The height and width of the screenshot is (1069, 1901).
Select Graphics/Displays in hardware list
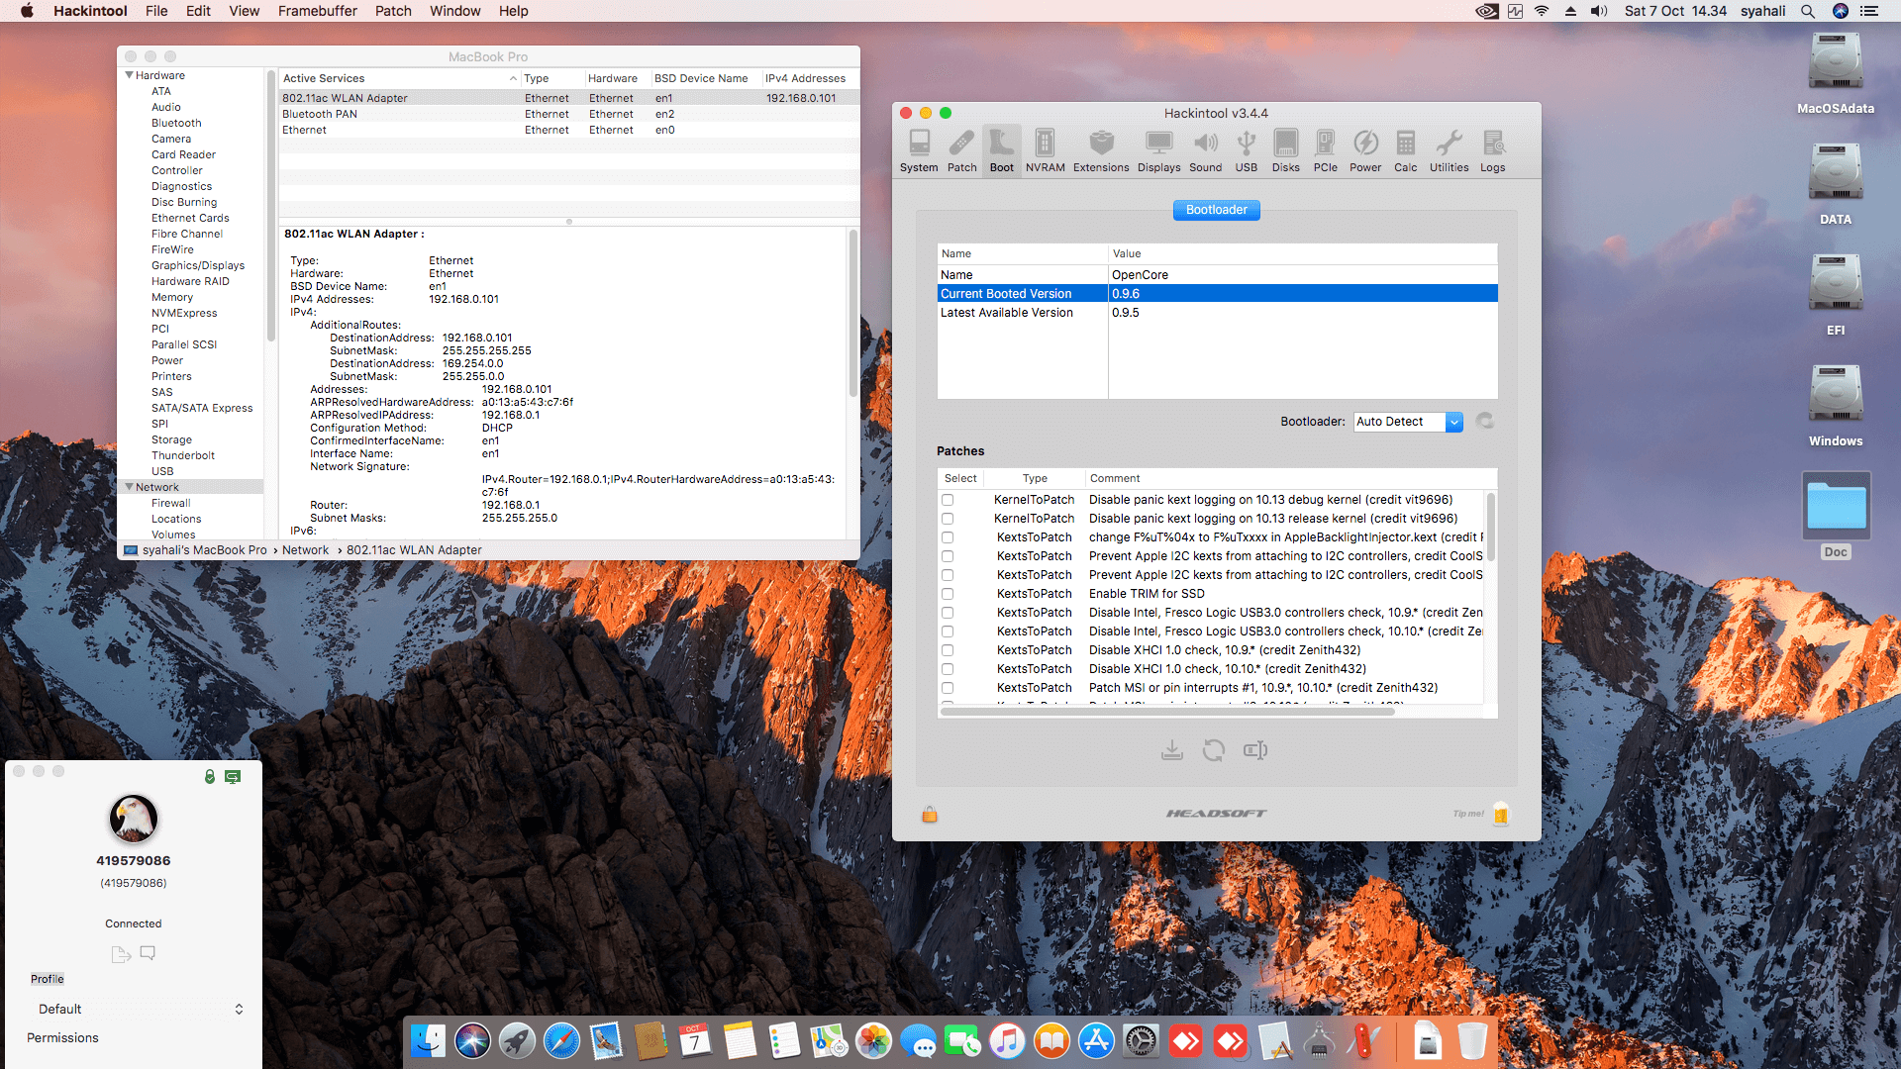point(197,265)
